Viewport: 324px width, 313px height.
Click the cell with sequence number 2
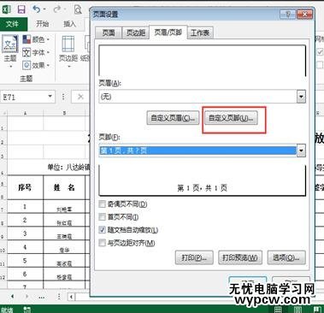(x=25, y=220)
